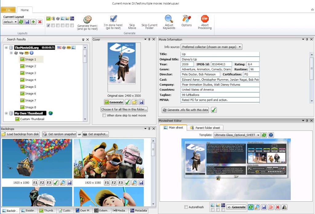Save the current layout with the floppy icon
Screen dimensions: 315x214
point(27,22)
